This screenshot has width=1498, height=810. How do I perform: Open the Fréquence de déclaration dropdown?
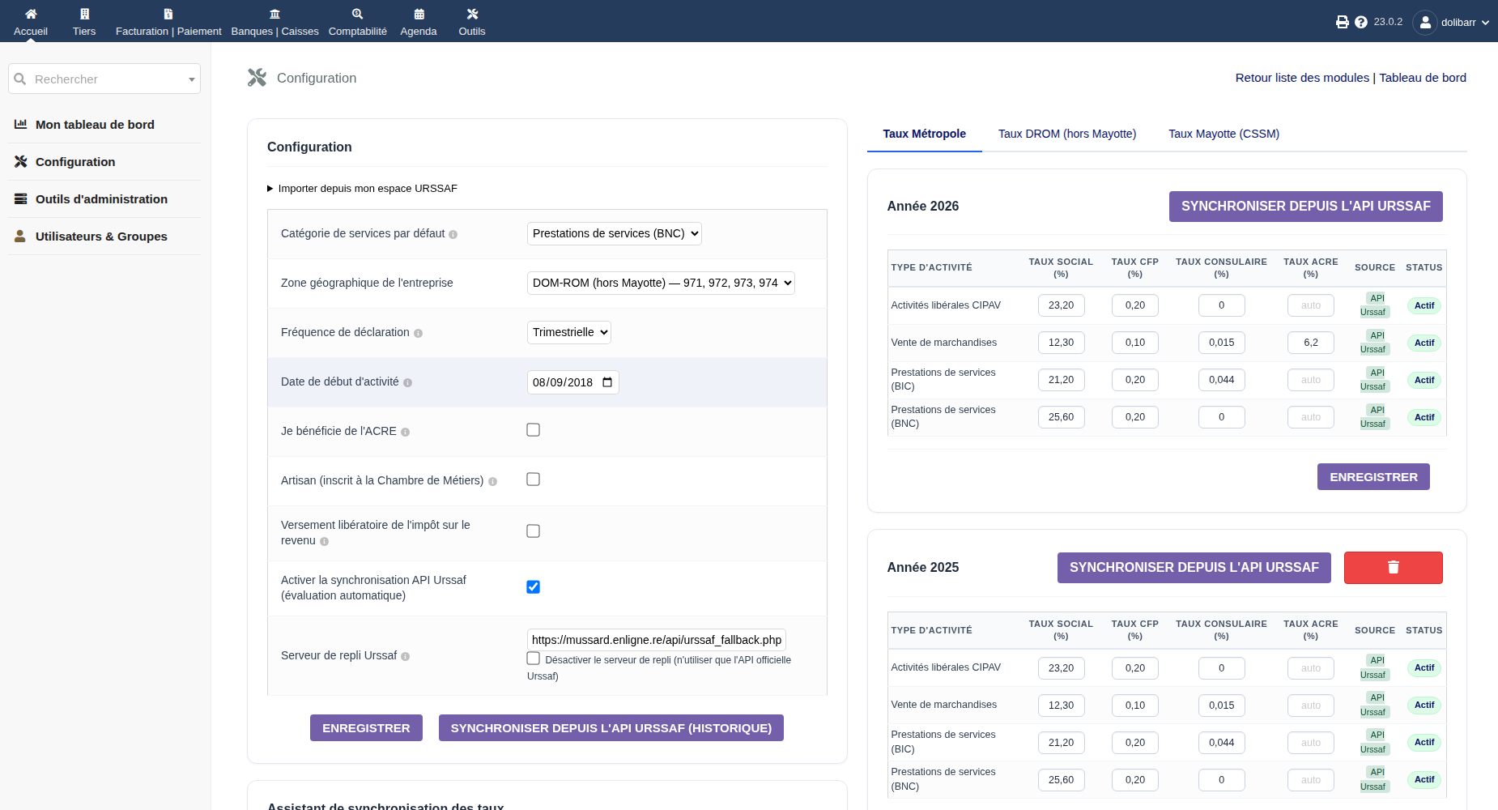(568, 332)
